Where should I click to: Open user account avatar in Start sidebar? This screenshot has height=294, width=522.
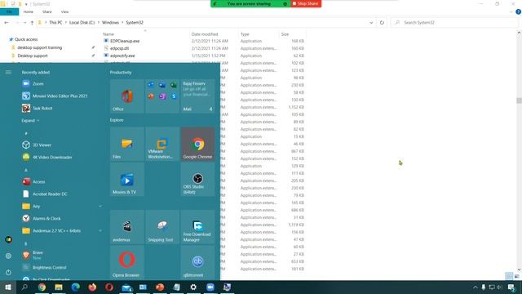point(9,239)
